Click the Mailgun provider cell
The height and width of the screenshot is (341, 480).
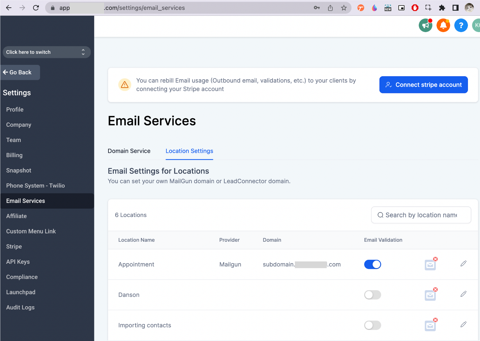pos(230,264)
